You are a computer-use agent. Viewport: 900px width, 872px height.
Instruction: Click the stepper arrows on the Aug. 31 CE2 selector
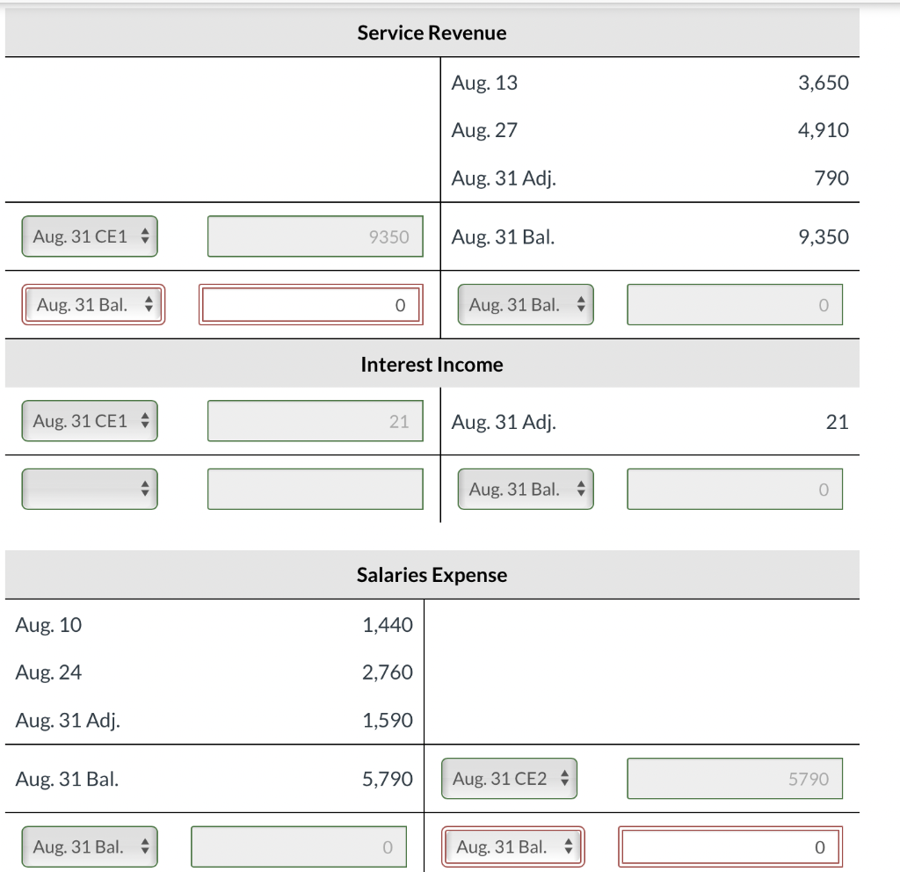(x=566, y=778)
